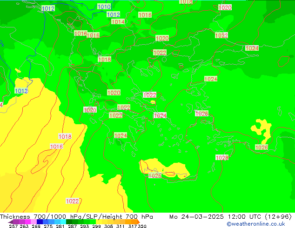
Task: Click legend value 287
Action: [x=73, y=226]
